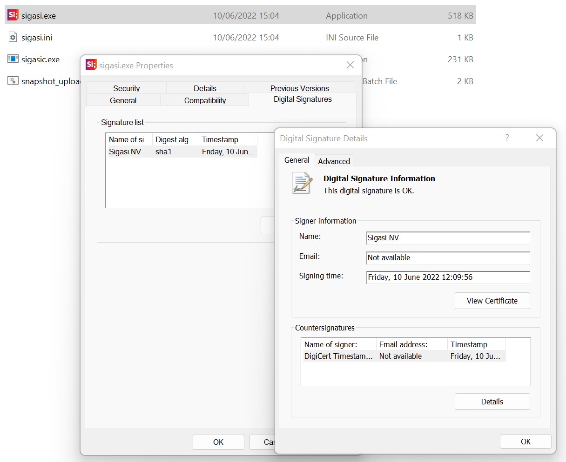Click the countersignature Not available email cell
Viewport: 566px width, 462px height.
point(400,356)
